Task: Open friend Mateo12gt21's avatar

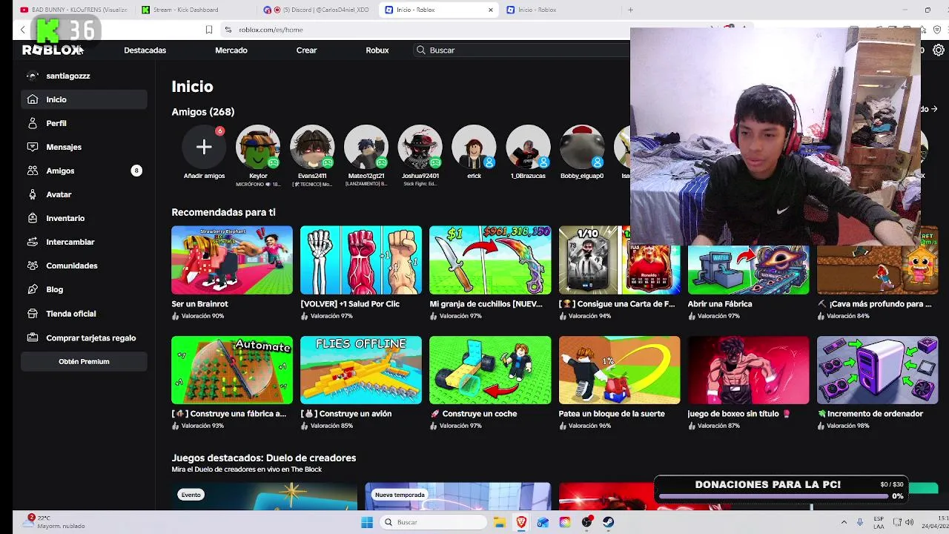Action: pos(366,147)
